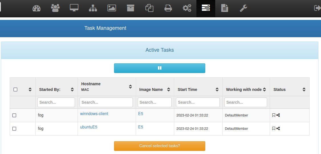Click start time of winndows-client task
This screenshot has width=321, height=154.
pos(192,115)
